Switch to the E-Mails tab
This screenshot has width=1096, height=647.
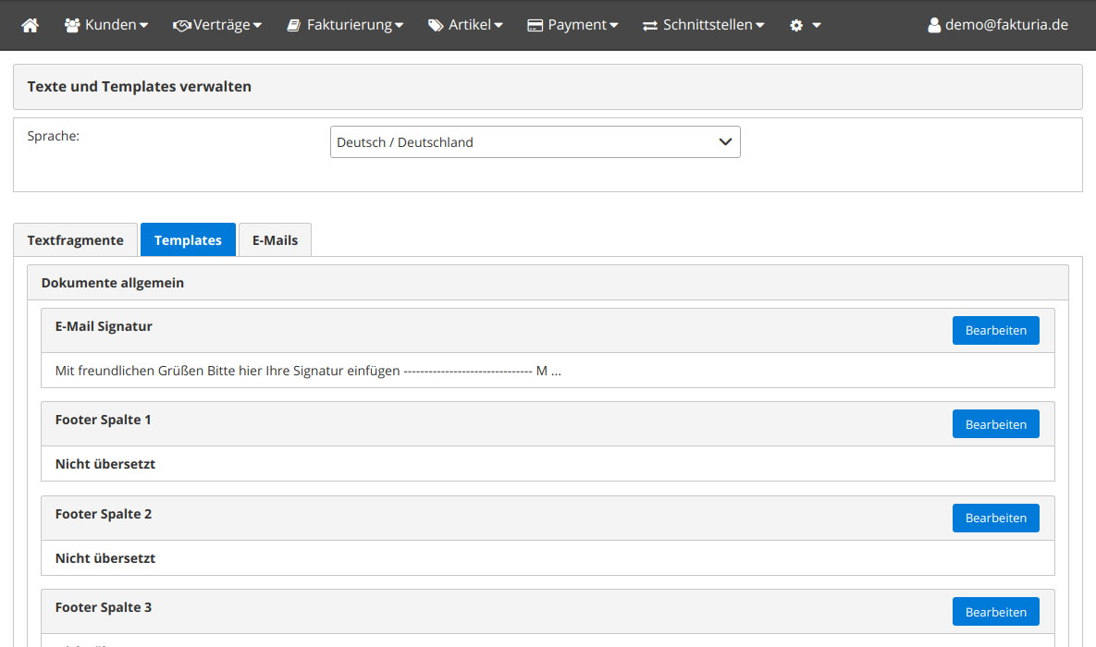(x=275, y=240)
